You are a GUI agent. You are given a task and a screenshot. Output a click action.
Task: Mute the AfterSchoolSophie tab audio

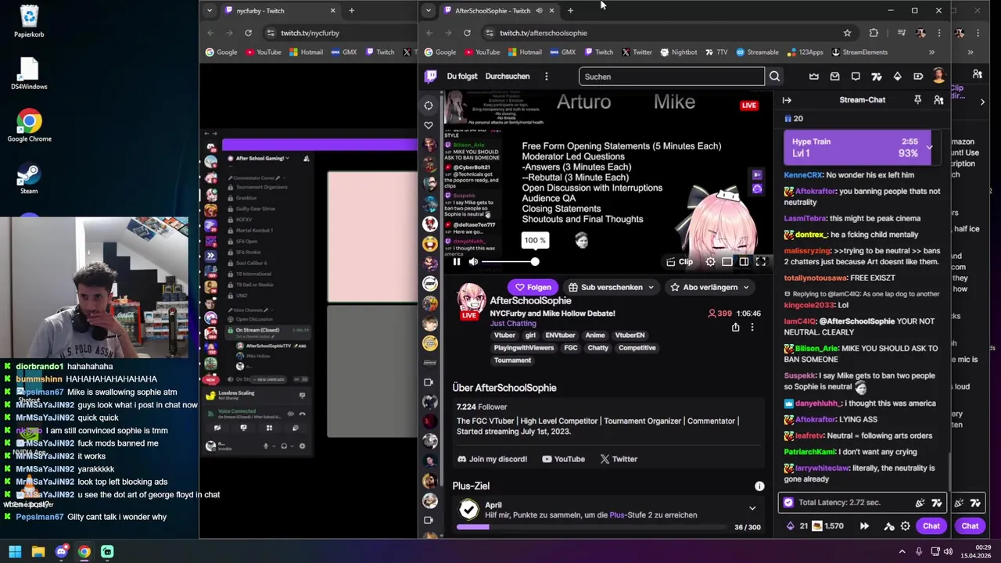[539, 10]
